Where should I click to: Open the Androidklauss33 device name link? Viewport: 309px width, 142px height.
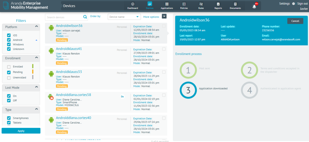(69, 72)
